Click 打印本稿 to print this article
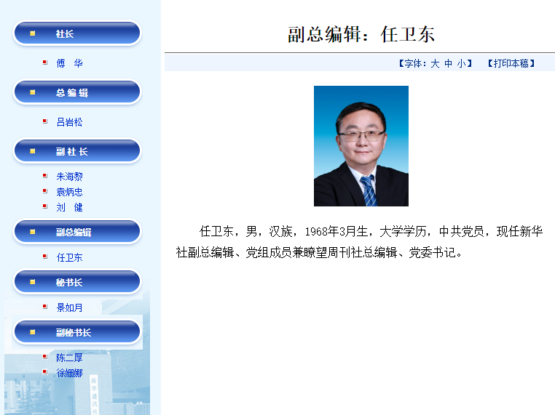The width and height of the screenshot is (555, 415). pyautogui.click(x=511, y=63)
